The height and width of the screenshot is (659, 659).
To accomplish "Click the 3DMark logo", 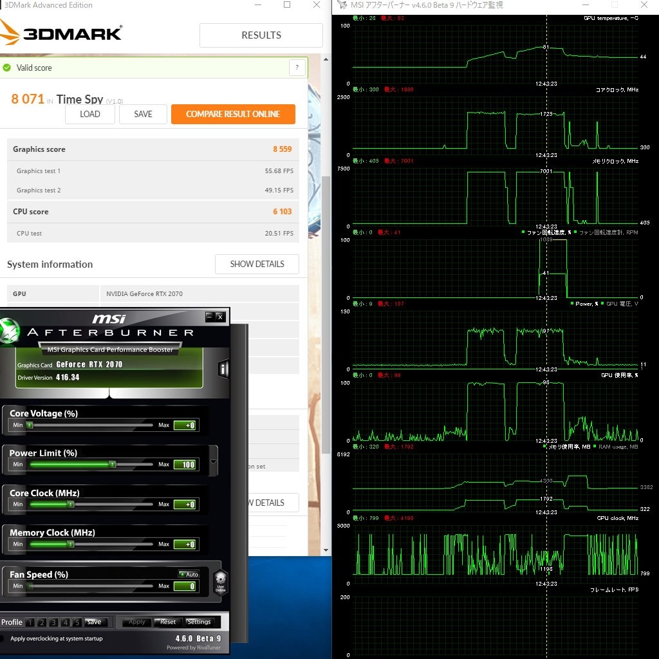I will click(x=61, y=33).
